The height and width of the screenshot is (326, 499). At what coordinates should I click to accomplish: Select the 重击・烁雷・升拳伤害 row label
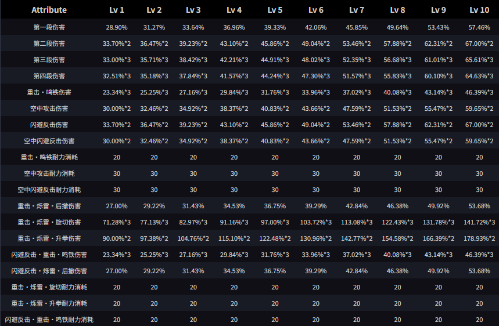point(49,238)
